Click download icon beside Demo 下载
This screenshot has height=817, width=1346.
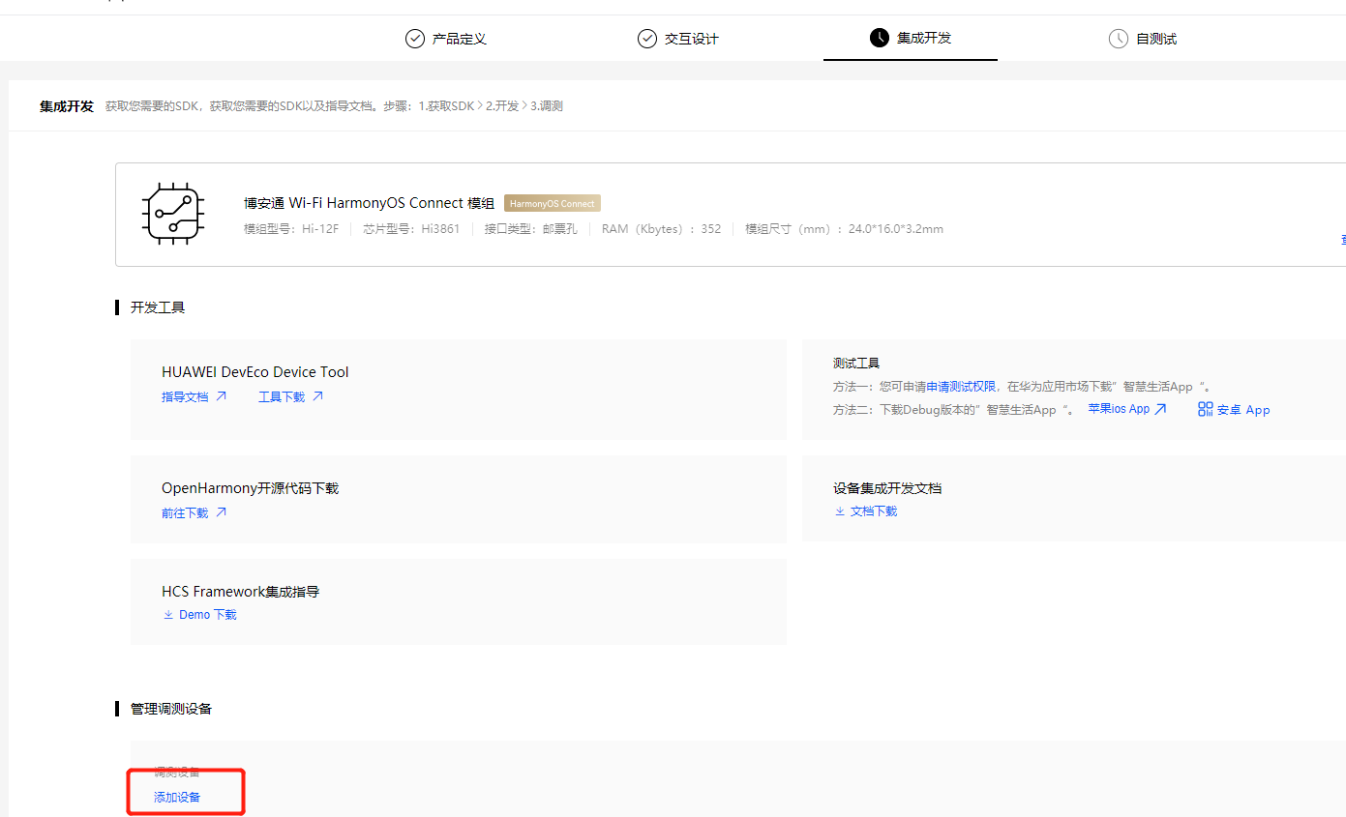[x=168, y=615]
